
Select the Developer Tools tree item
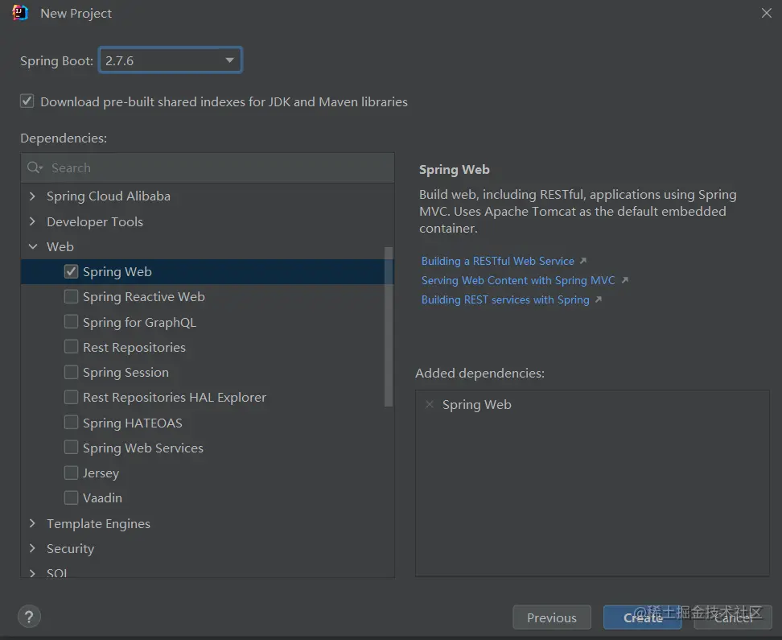(94, 222)
